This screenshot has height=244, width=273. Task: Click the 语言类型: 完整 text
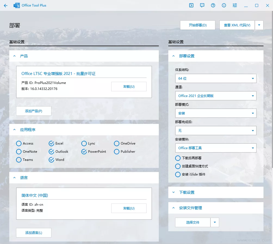[32, 211]
